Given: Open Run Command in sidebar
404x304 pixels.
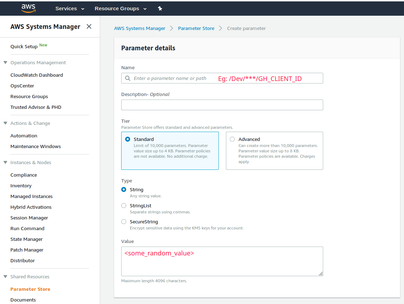Looking at the screenshot, I should [x=27, y=228].
